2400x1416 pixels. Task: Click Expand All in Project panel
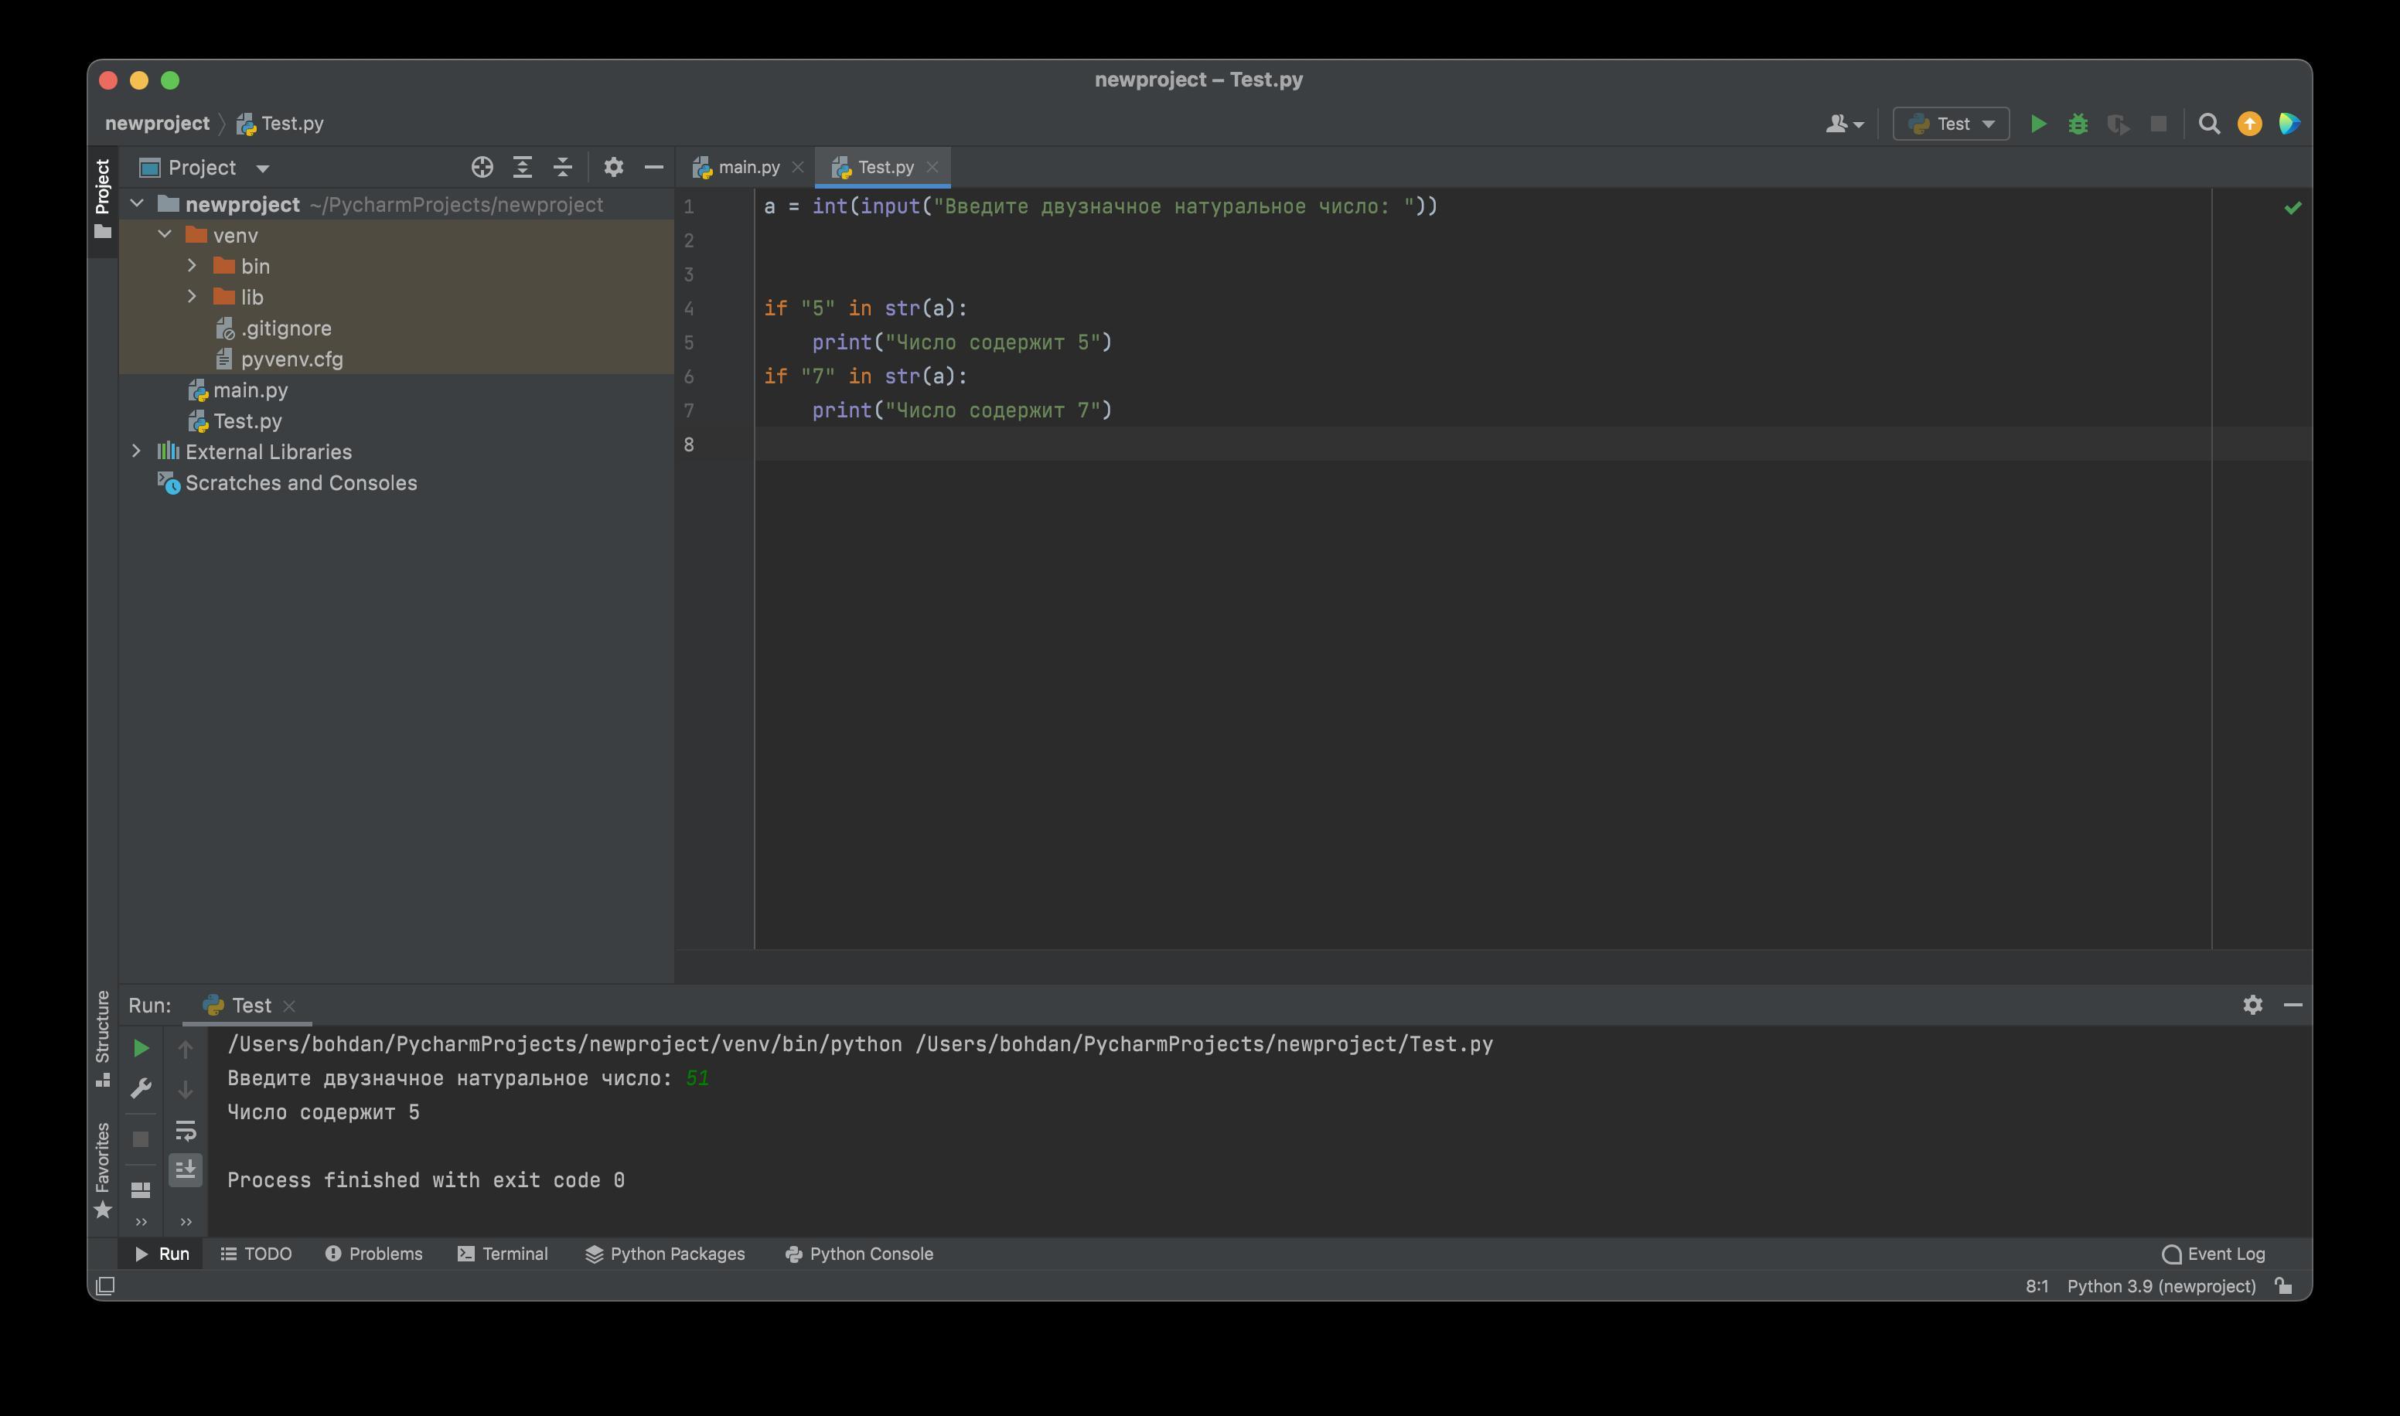click(522, 168)
